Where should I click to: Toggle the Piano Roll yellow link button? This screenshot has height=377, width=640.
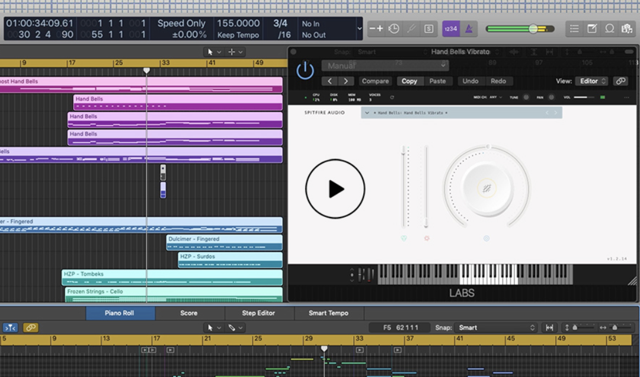click(x=30, y=328)
